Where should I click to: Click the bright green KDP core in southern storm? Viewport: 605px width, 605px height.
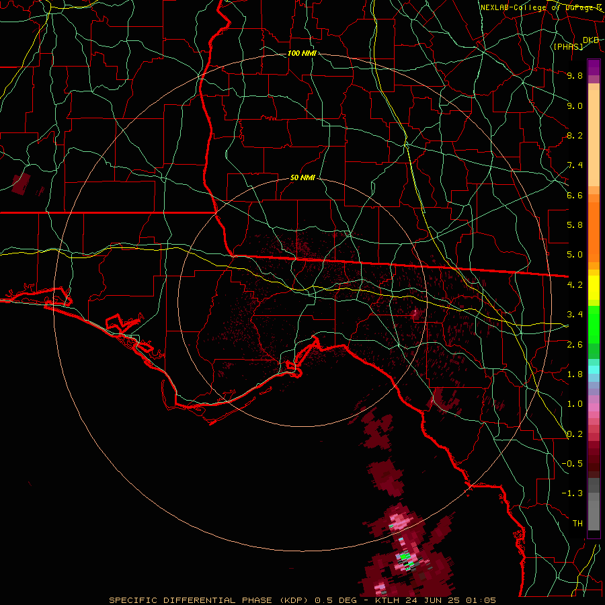point(404,557)
